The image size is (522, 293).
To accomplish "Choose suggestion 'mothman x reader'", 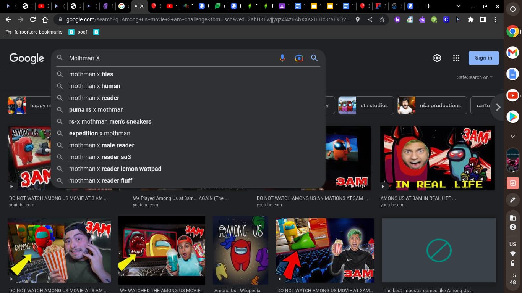I will click(x=188, y=98).
